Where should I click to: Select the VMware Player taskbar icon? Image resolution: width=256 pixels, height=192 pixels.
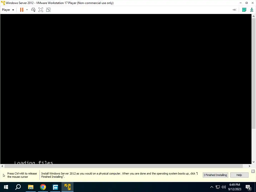click(x=67, y=187)
